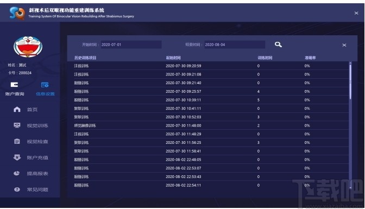Open 账户充值 yen icon

click(x=17, y=157)
